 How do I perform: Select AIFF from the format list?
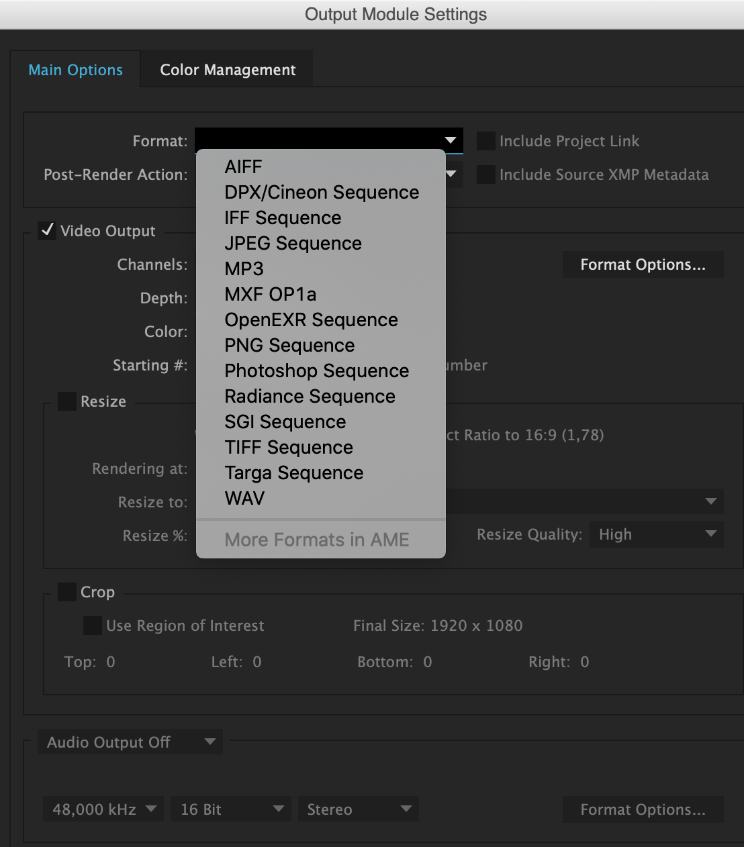(243, 166)
